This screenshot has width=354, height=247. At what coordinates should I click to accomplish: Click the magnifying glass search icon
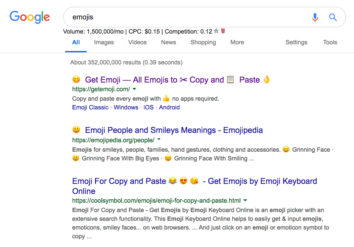click(333, 17)
